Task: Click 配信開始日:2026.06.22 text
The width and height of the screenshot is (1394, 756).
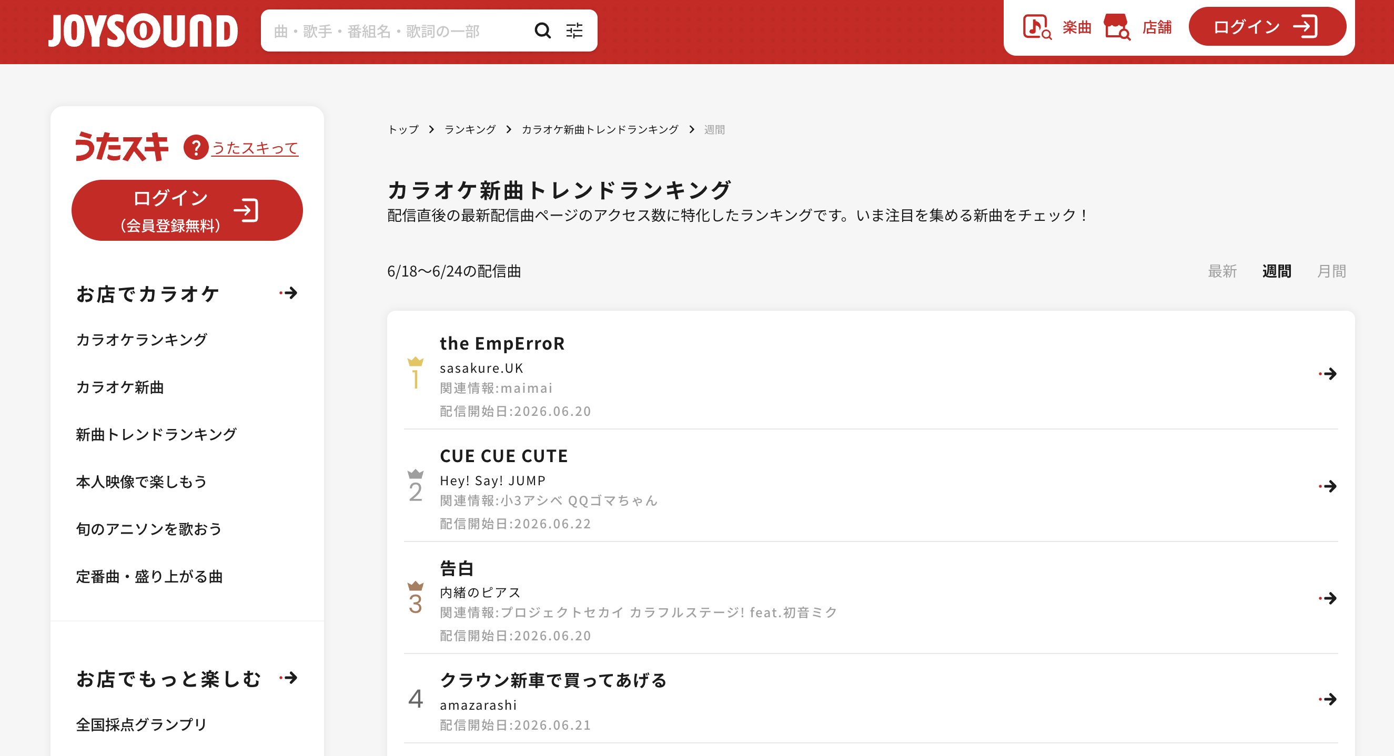Action: (515, 524)
